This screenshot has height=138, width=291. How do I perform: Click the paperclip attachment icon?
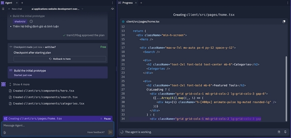tap(5, 132)
